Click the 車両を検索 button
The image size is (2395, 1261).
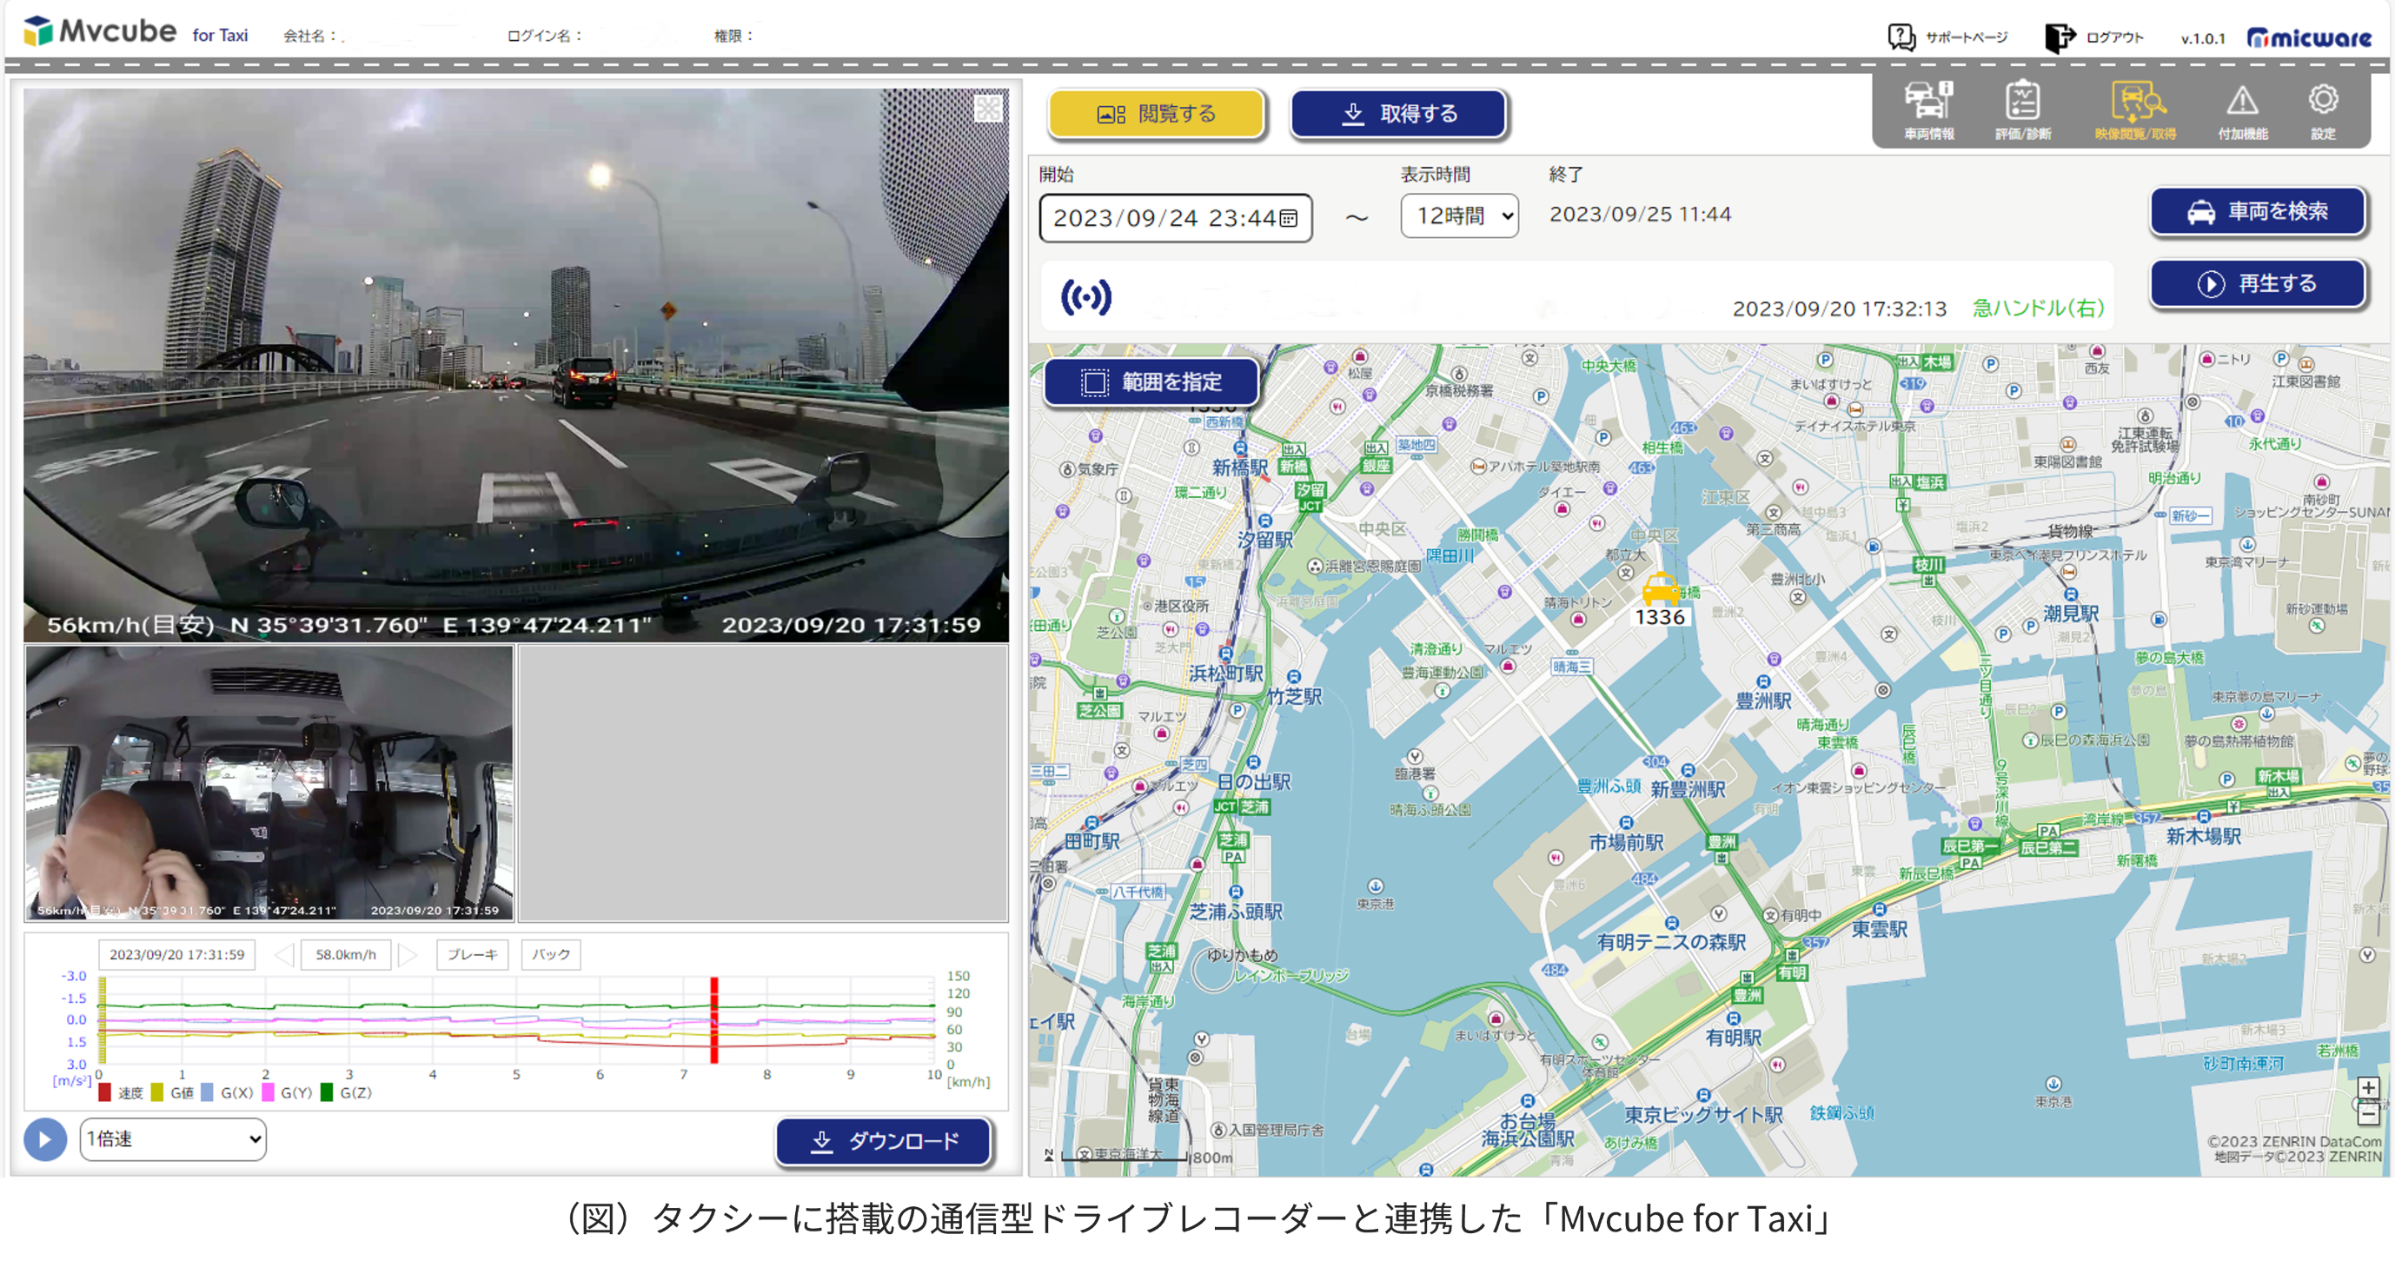pyautogui.click(x=2258, y=211)
